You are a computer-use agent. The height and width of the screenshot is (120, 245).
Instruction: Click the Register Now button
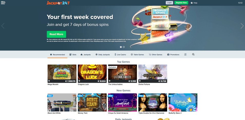181,3
